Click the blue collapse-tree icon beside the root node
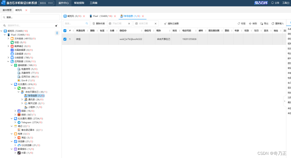This screenshot has height=158, width=291. click(57, 33)
